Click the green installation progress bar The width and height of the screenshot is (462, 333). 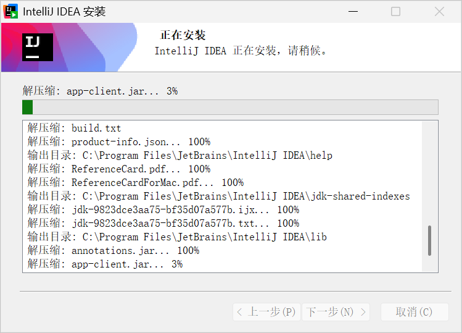[x=230, y=107]
